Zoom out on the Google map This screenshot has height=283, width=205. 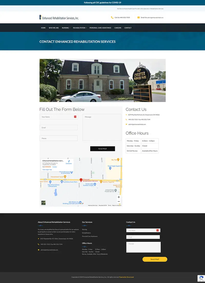pyautogui.click(x=119, y=201)
